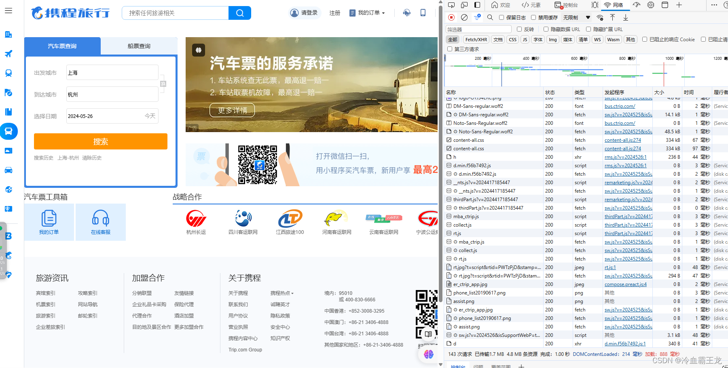Viewport: 728px width, 368px height.
Task: Click the 注册 register link
Action: tap(335, 13)
